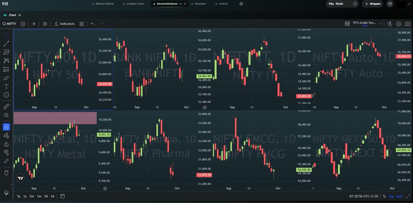Select the SectoralIndexes tab
Viewport: 413px width, 203px height.
167,4
